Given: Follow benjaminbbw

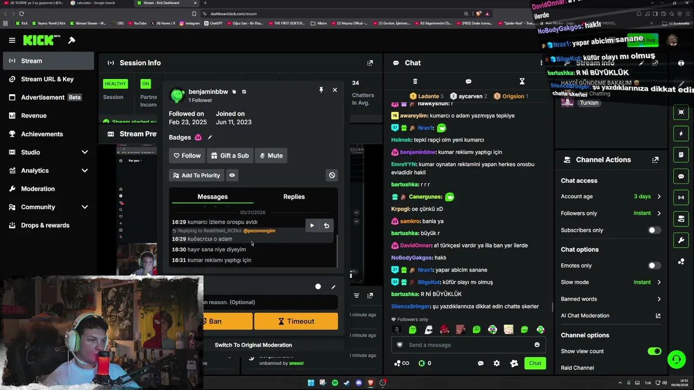Looking at the screenshot, I should pyautogui.click(x=187, y=155).
